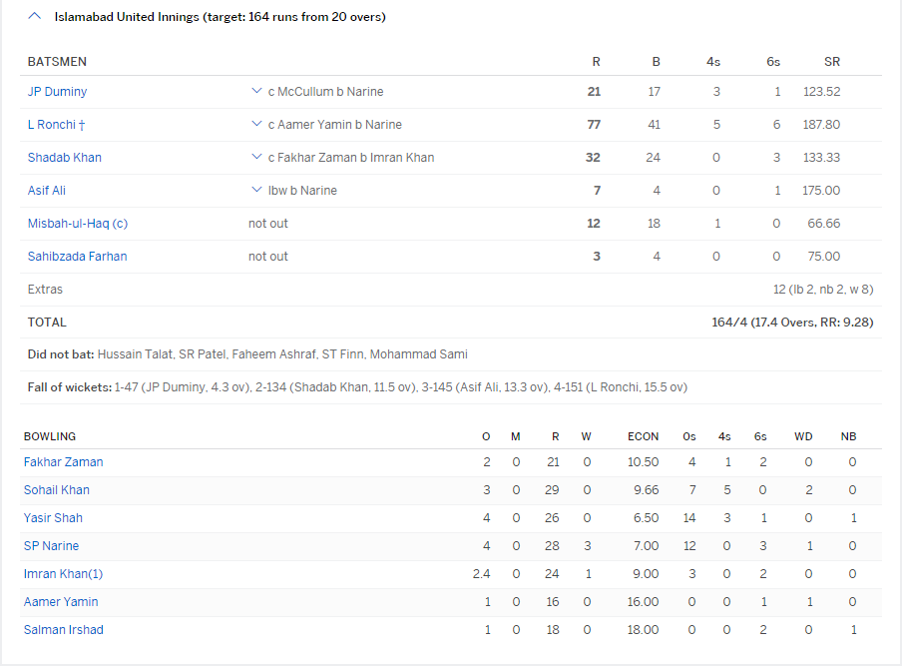Image resolution: width=902 pixels, height=666 pixels.
Task: Click the TOTAL score row
Action: coord(449,323)
